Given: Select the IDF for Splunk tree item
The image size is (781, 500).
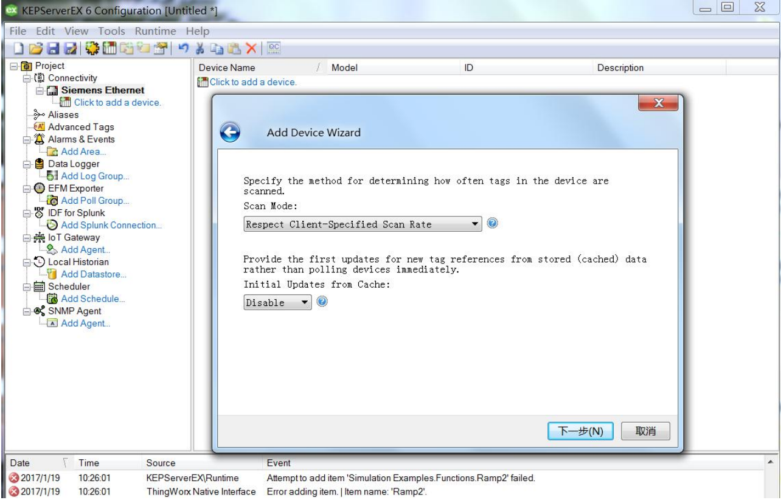Looking at the screenshot, I should [x=76, y=213].
